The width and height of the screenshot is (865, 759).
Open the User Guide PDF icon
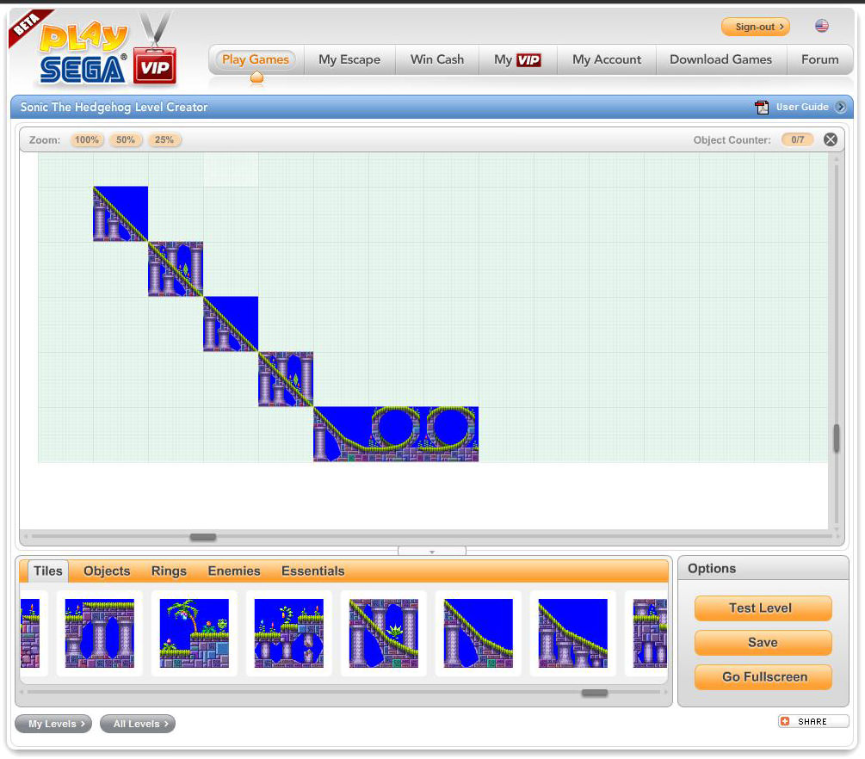762,108
